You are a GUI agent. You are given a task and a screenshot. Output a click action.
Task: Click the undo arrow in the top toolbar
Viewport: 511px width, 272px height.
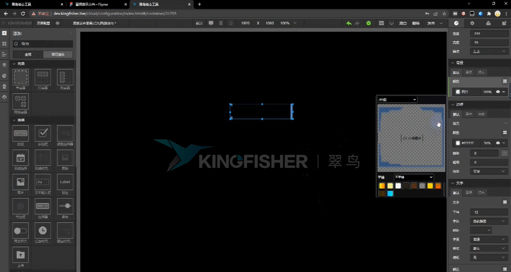coord(349,23)
